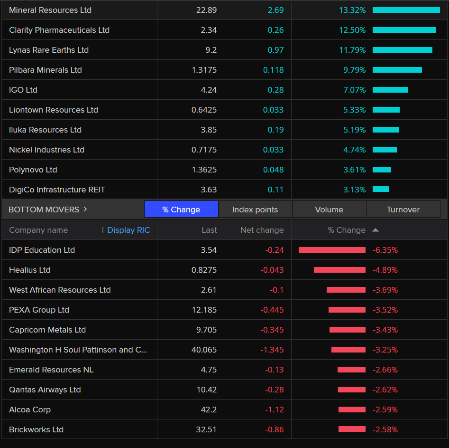Click Qantas Airways -2.62% value

(x=385, y=390)
